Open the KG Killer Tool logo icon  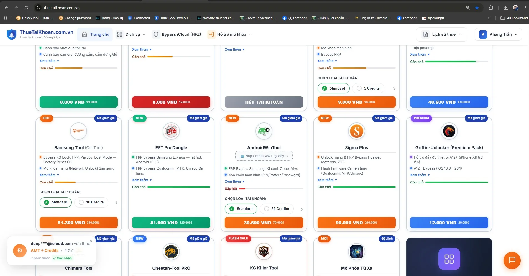(264, 252)
